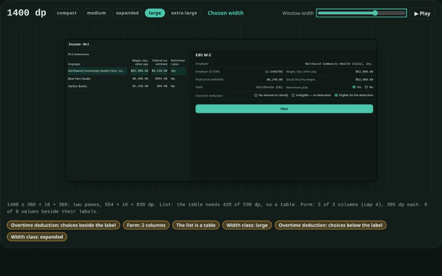Click the $2,150.00 wages cell
Image resolution: width=442 pixels, height=276 pixels.
click(140, 86)
